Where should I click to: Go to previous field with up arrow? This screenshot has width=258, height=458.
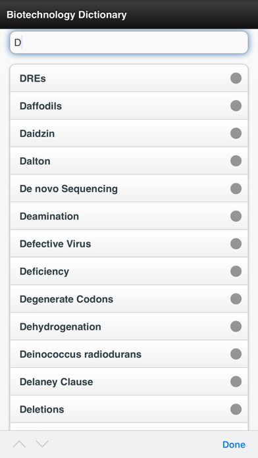[19, 444]
